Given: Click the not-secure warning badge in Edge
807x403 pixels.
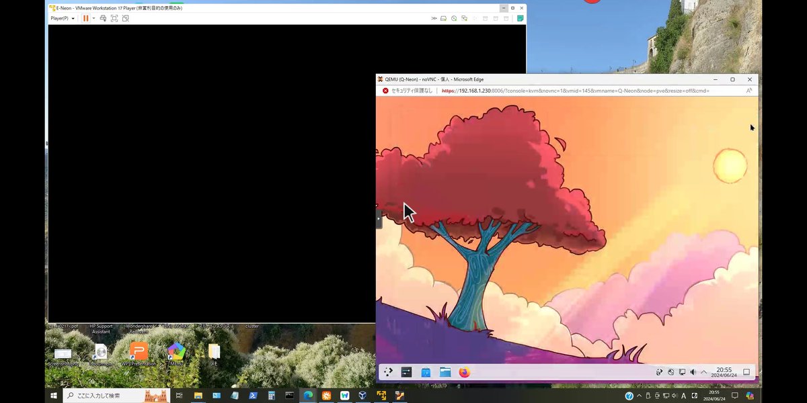Looking at the screenshot, I should coord(409,90).
